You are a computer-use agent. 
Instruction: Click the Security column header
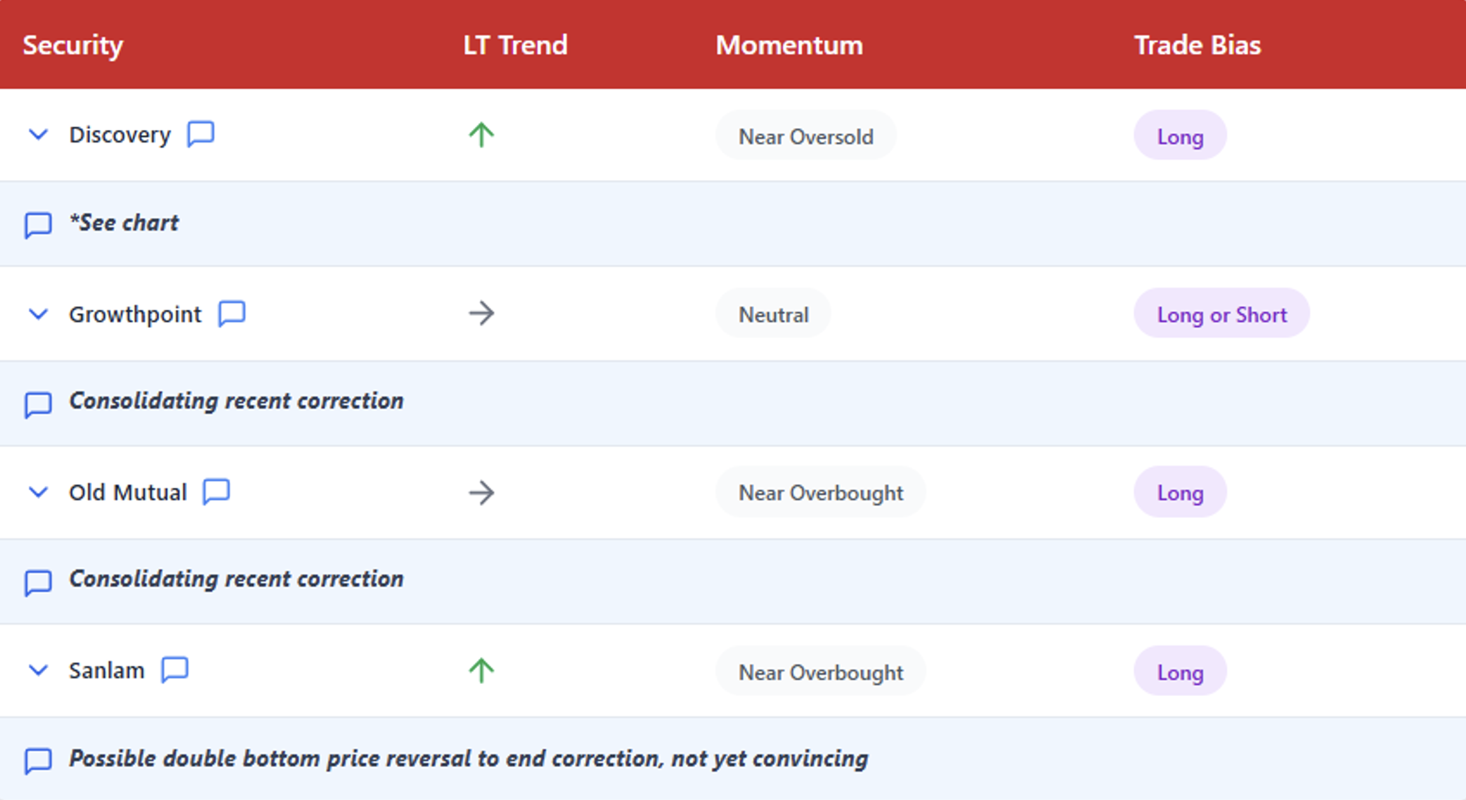click(73, 45)
